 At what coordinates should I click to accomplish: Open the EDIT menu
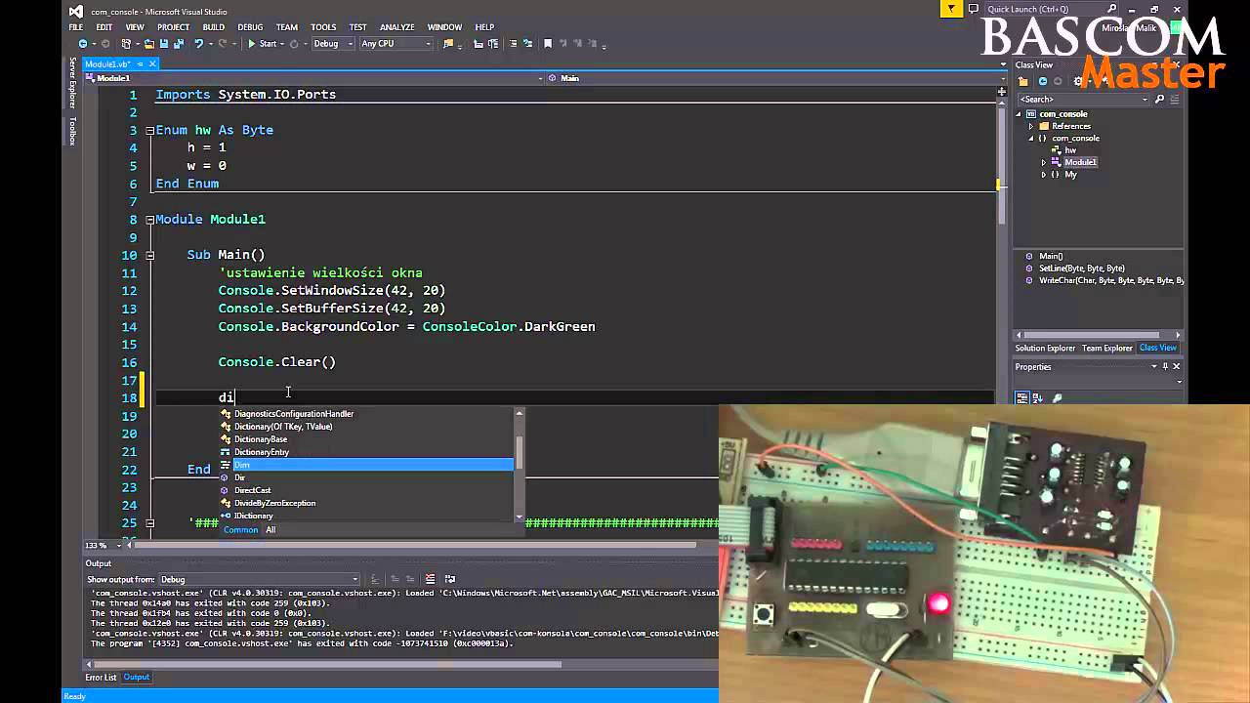(x=104, y=27)
